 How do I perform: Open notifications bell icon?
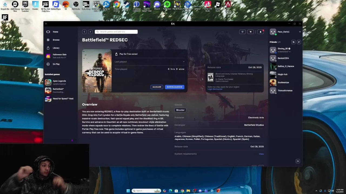pyautogui.click(x=261, y=32)
